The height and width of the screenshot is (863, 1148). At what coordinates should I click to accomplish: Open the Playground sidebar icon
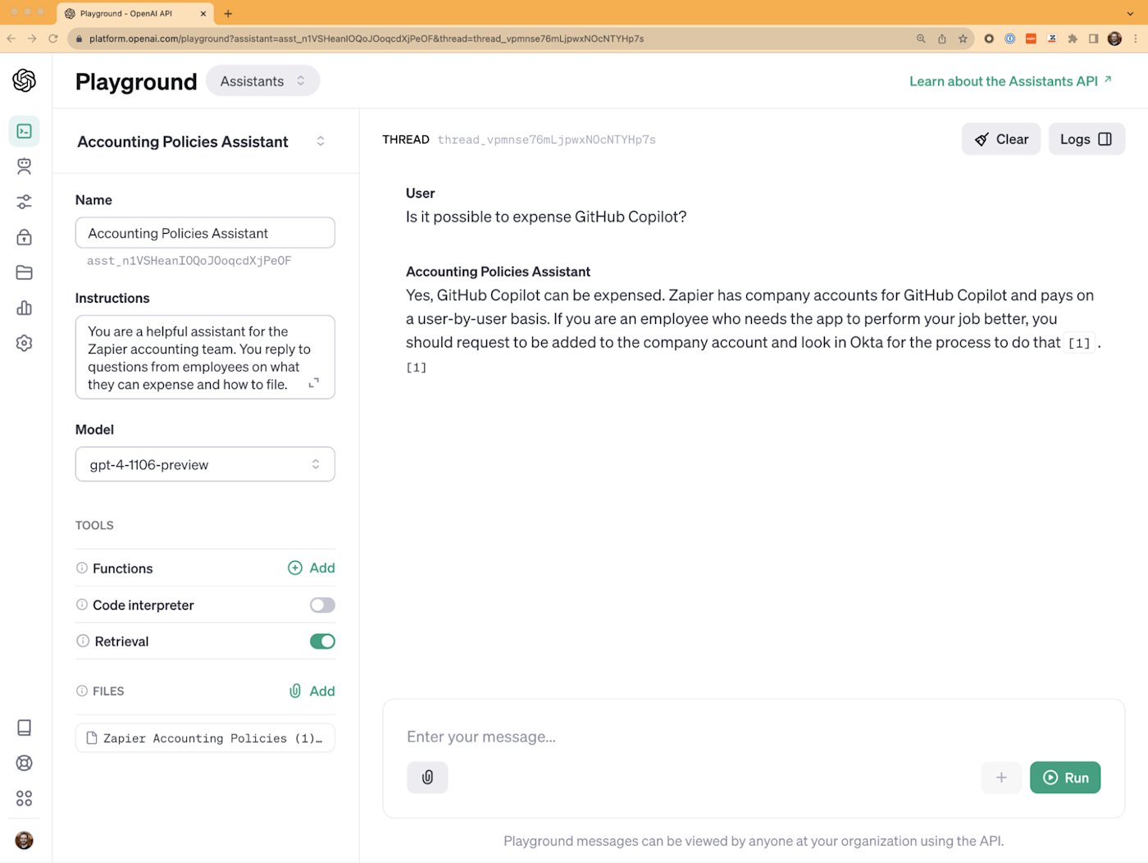pyautogui.click(x=25, y=131)
